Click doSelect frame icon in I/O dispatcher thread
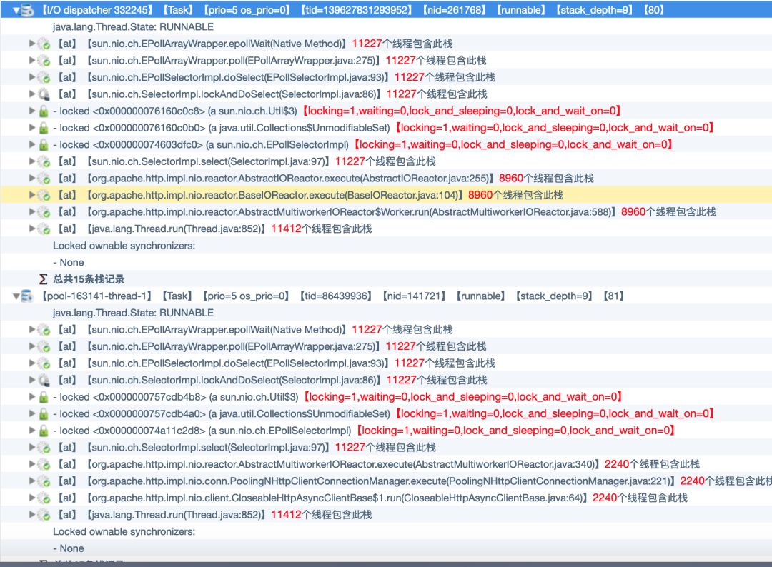This screenshot has height=567, width=772. click(x=44, y=77)
